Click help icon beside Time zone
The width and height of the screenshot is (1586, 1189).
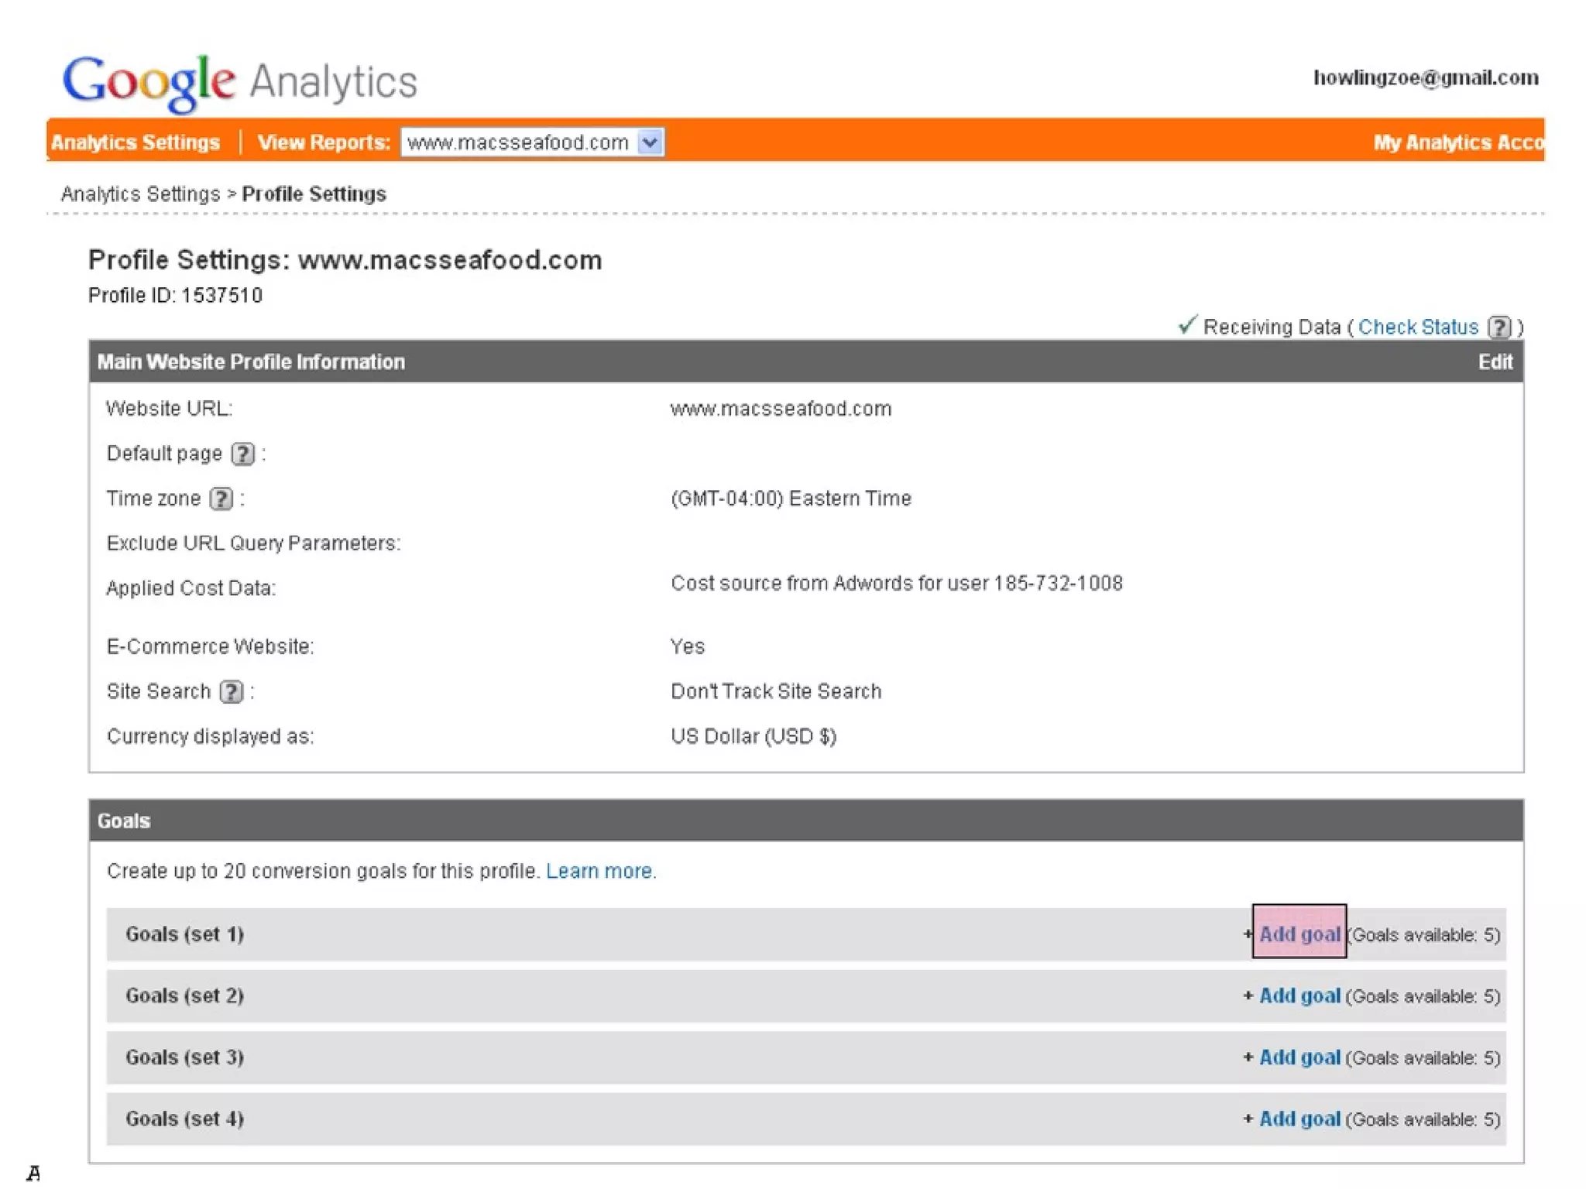pos(221,499)
